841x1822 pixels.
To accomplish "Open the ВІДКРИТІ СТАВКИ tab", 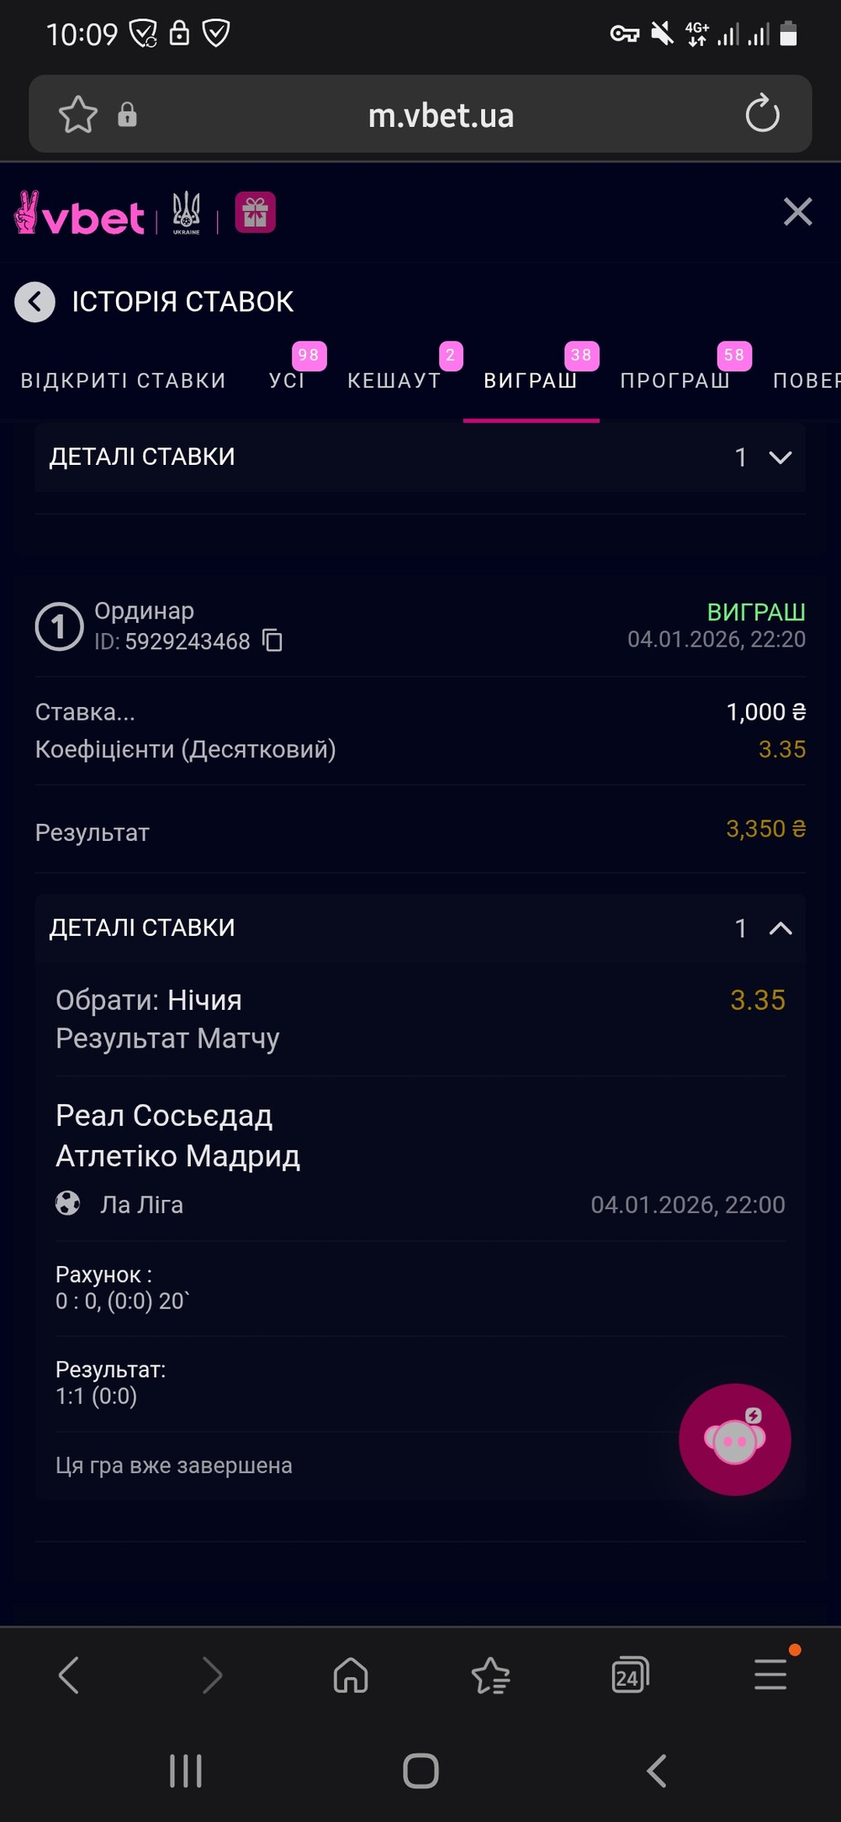I will 124,381.
